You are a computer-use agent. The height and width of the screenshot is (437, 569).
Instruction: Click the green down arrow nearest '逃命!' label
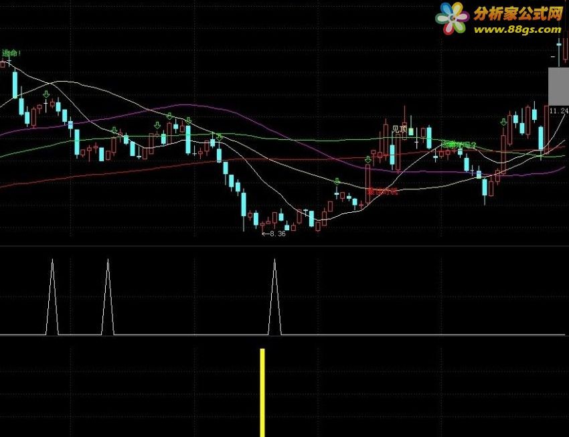(46, 94)
